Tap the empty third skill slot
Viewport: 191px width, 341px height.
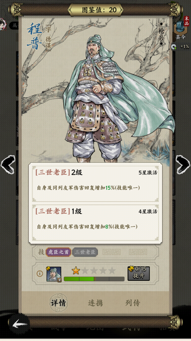coord(112,252)
